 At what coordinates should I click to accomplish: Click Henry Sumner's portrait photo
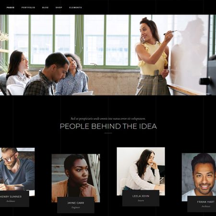click(17, 169)
